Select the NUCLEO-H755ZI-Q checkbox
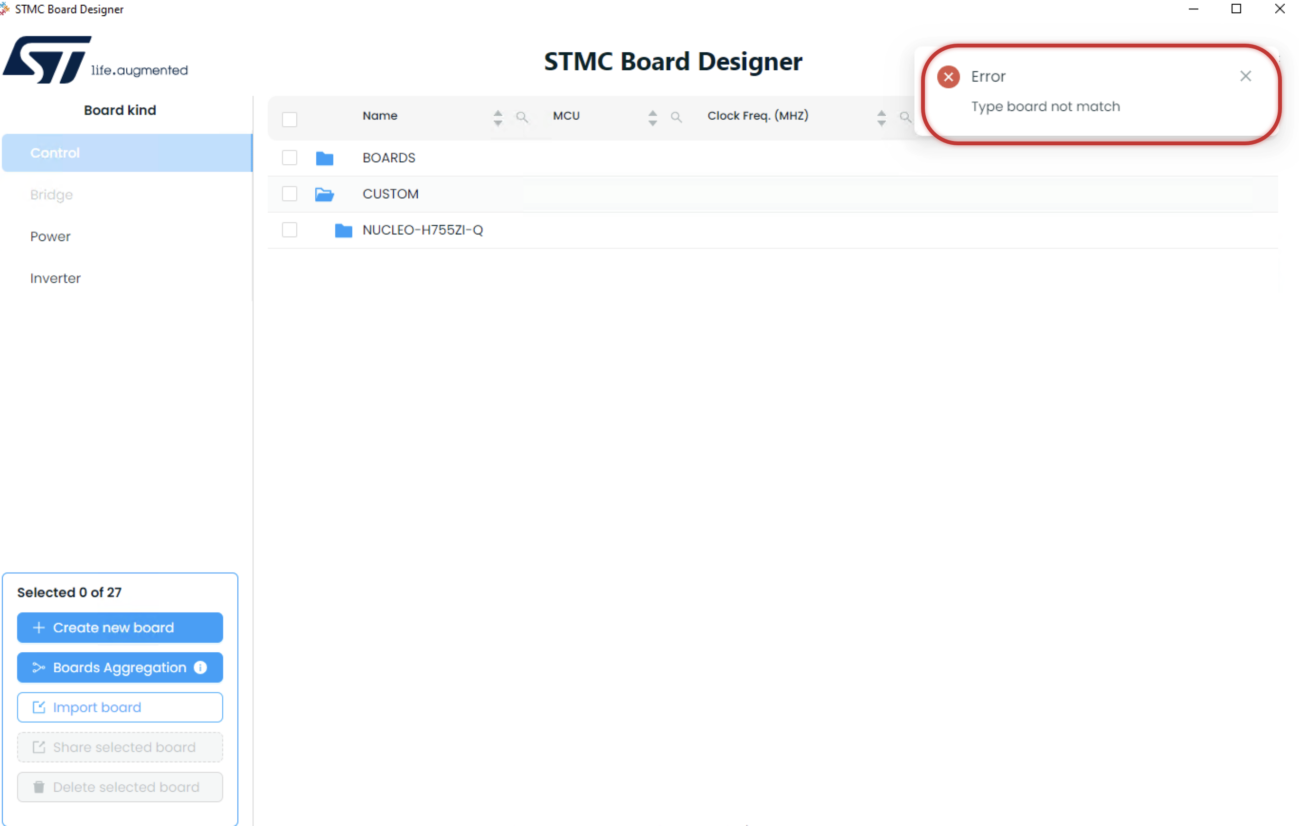Screen dimensions: 1299x826 289,230
